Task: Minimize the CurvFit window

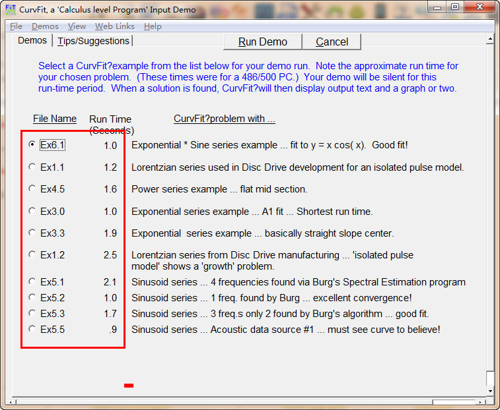Action: pyautogui.click(x=437, y=7)
